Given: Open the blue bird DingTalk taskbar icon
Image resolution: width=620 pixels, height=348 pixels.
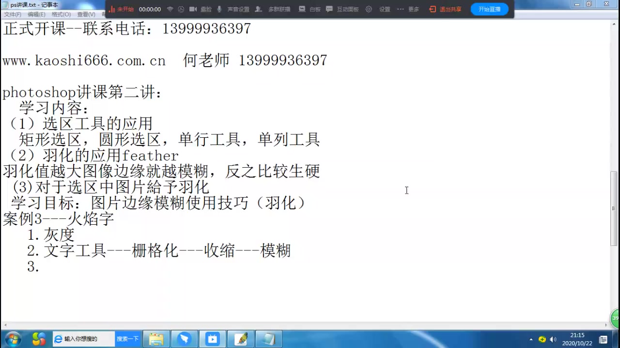Looking at the screenshot, I should click(x=184, y=339).
